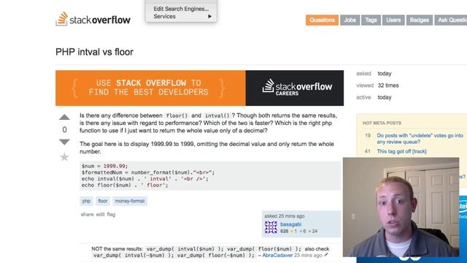Open the Services submenu arrow
This screenshot has height=263, width=467.
[210, 16]
